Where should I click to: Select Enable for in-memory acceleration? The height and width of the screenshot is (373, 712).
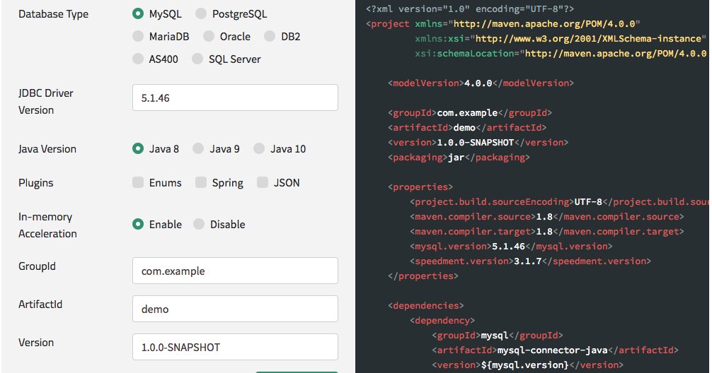[x=137, y=225]
